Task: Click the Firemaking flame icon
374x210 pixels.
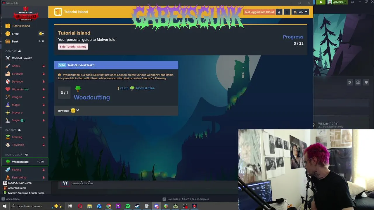Action: click(8, 177)
